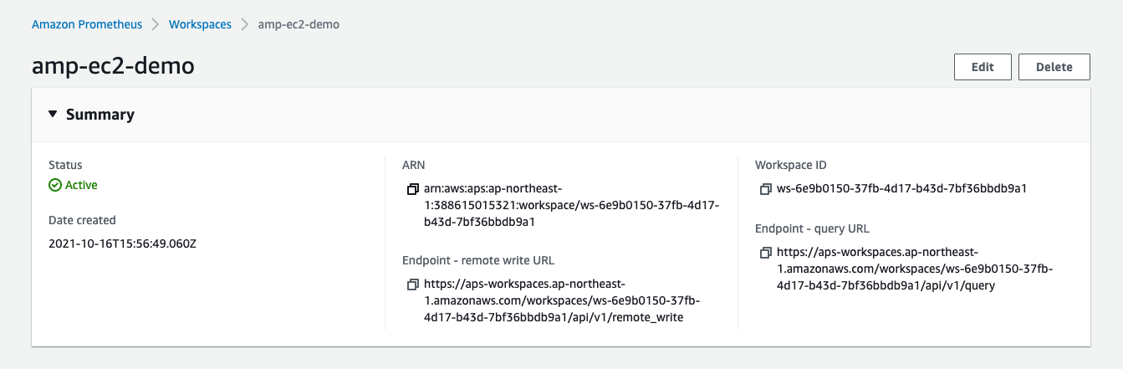Click the green Active status checkmark icon
This screenshot has width=1123, height=369.
click(x=55, y=185)
